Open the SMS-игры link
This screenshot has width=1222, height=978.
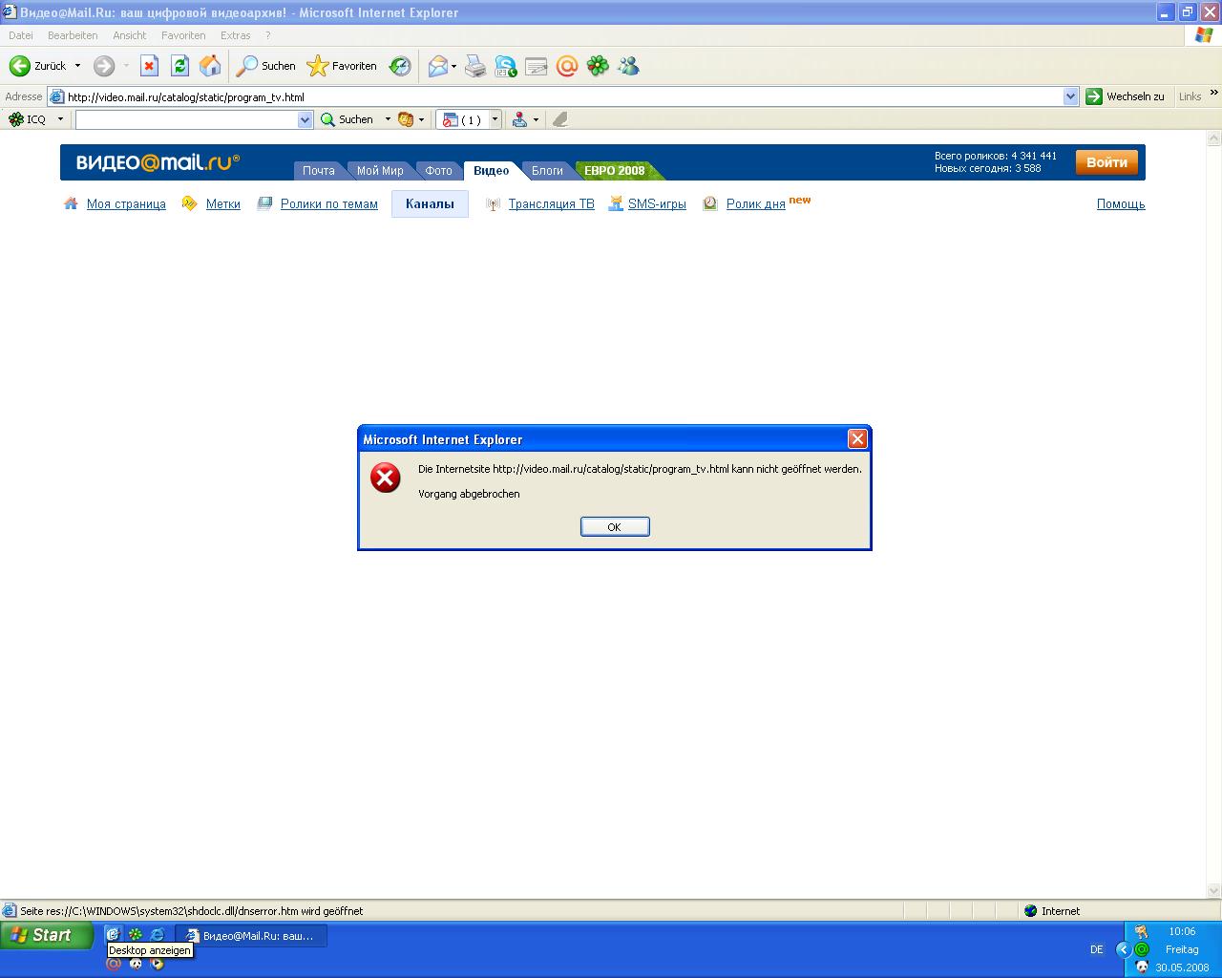657,203
